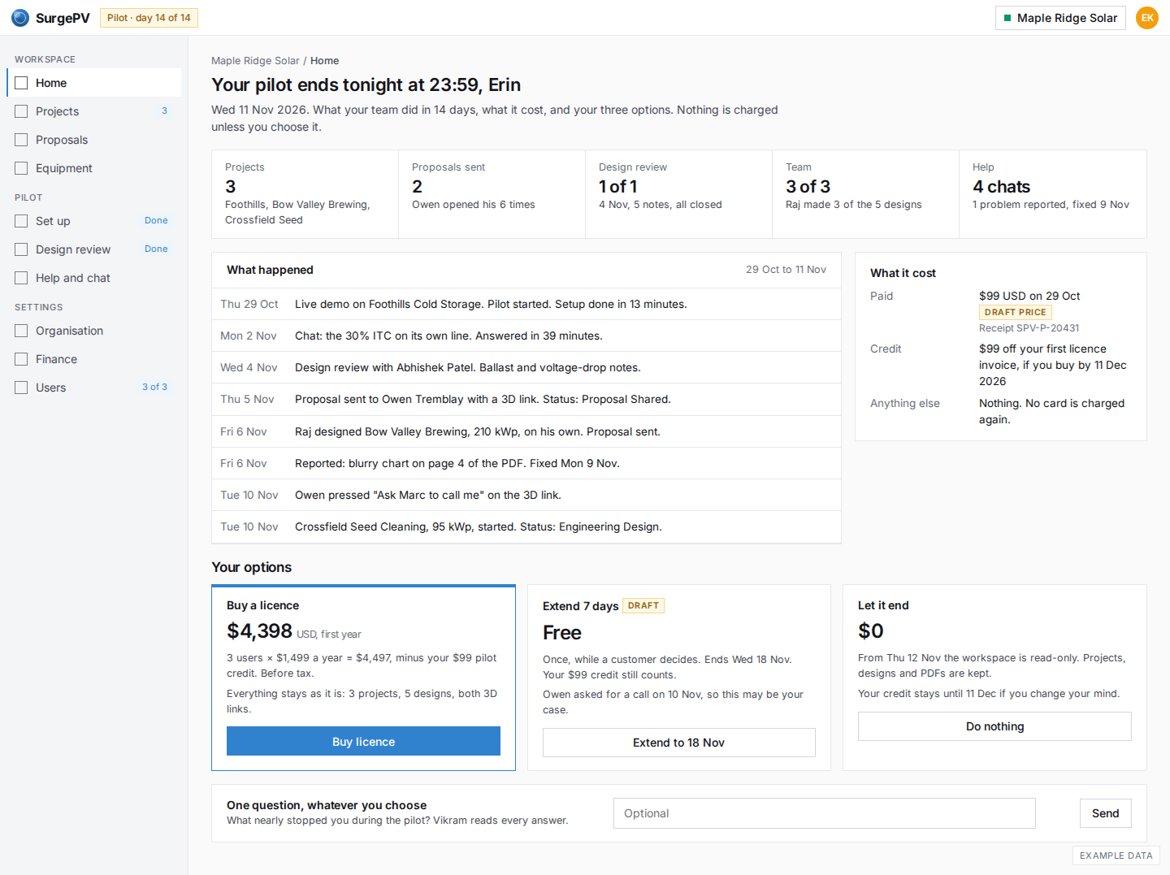Image resolution: width=1170 pixels, height=875 pixels.
Task: Send the pilot feedback answer
Action: coord(1105,813)
